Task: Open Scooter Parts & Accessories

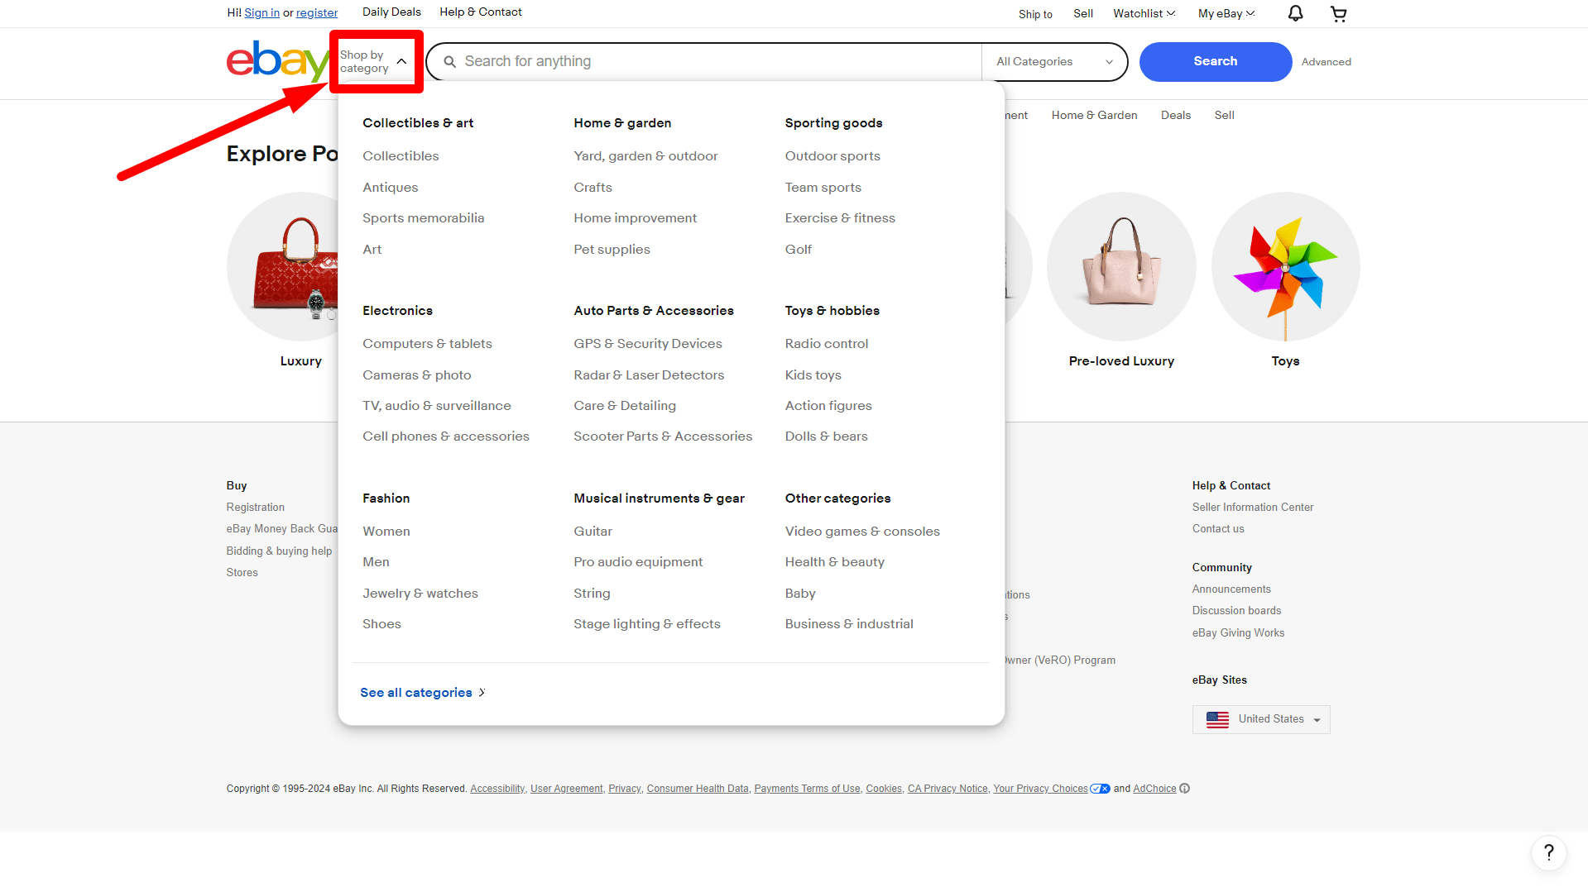Action: [663, 436]
